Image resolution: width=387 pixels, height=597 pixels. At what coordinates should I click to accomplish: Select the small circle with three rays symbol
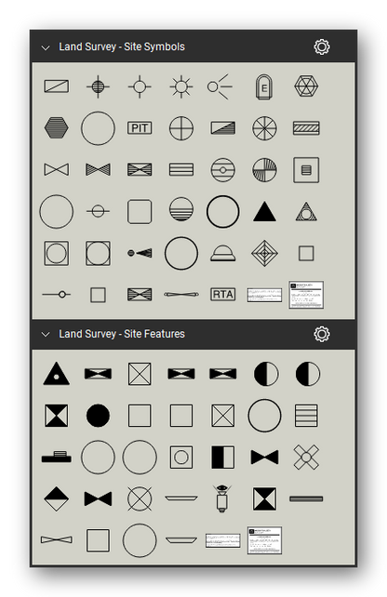coord(220,86)
